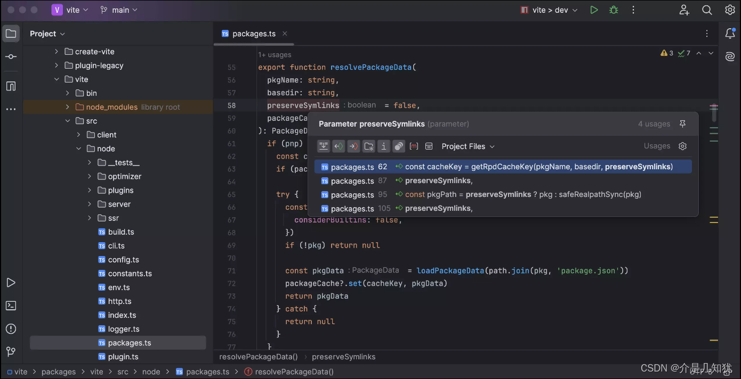This screenshot has width=741, height=379.
Task: Open editor tab options menu (three dots)
Action: 707,34
